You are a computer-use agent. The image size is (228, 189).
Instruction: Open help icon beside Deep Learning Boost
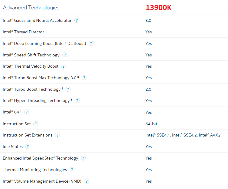pos(91,43)
